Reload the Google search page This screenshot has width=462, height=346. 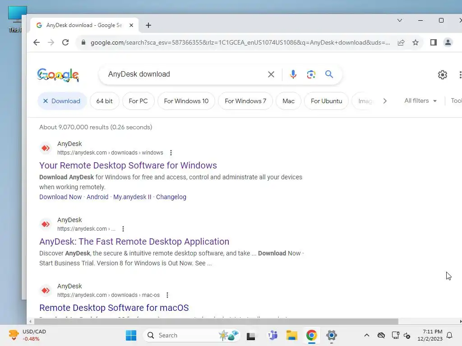pyautogui.click(x=65, y=42)
